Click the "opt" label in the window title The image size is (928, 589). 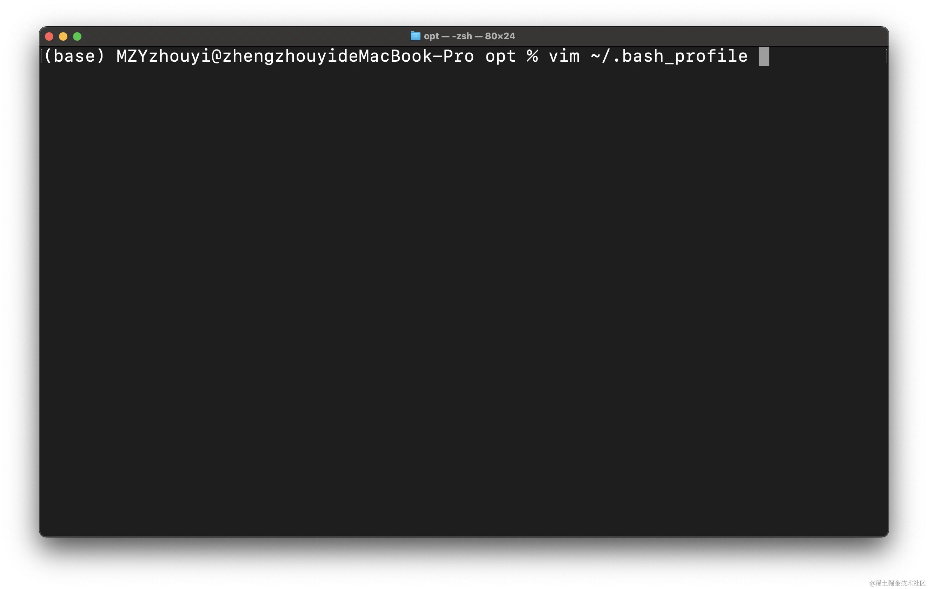tap(431, 36)
